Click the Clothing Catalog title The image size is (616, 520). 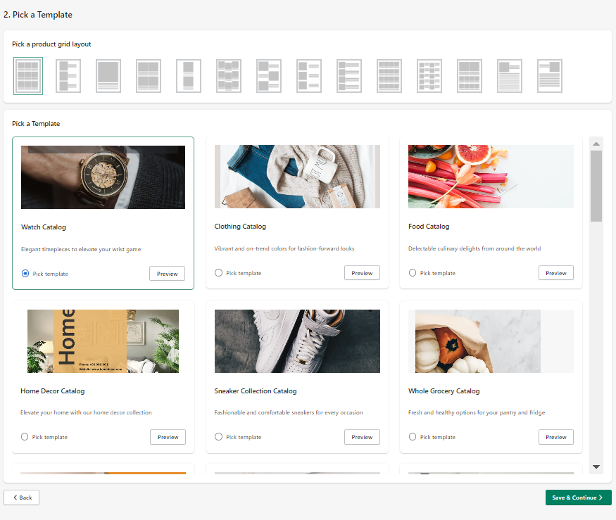(x=240, y=226)
